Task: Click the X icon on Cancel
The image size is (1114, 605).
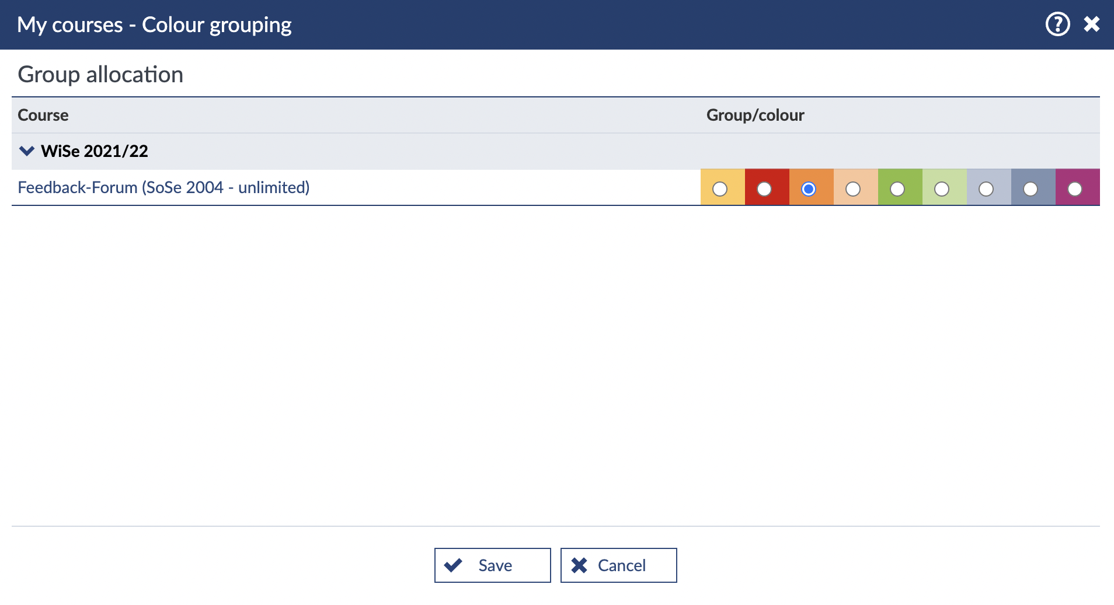Action: pyautogui.click(x=579, y=565)
